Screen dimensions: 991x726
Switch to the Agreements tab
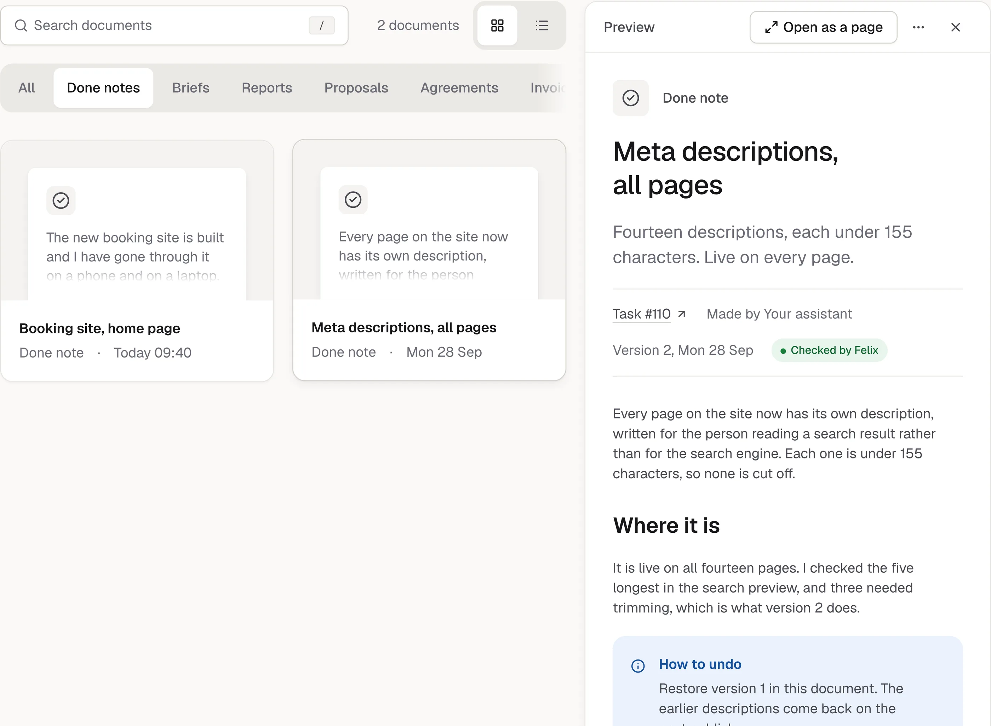[459, 88]
